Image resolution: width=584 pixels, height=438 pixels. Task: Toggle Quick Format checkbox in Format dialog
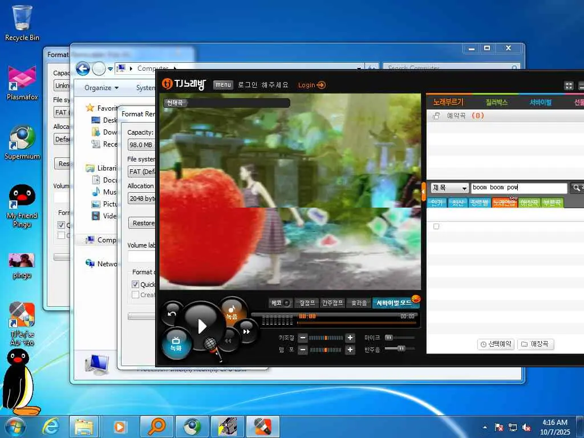pyautogui.click(x=136, y=284)
